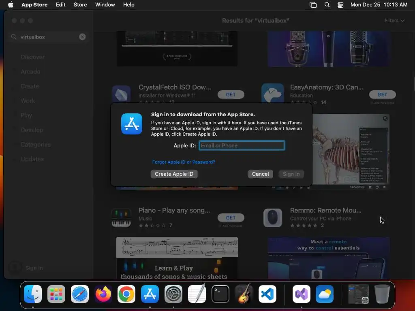
Task: Open the Remmo remote control screenshot
Action: (328, 258)
